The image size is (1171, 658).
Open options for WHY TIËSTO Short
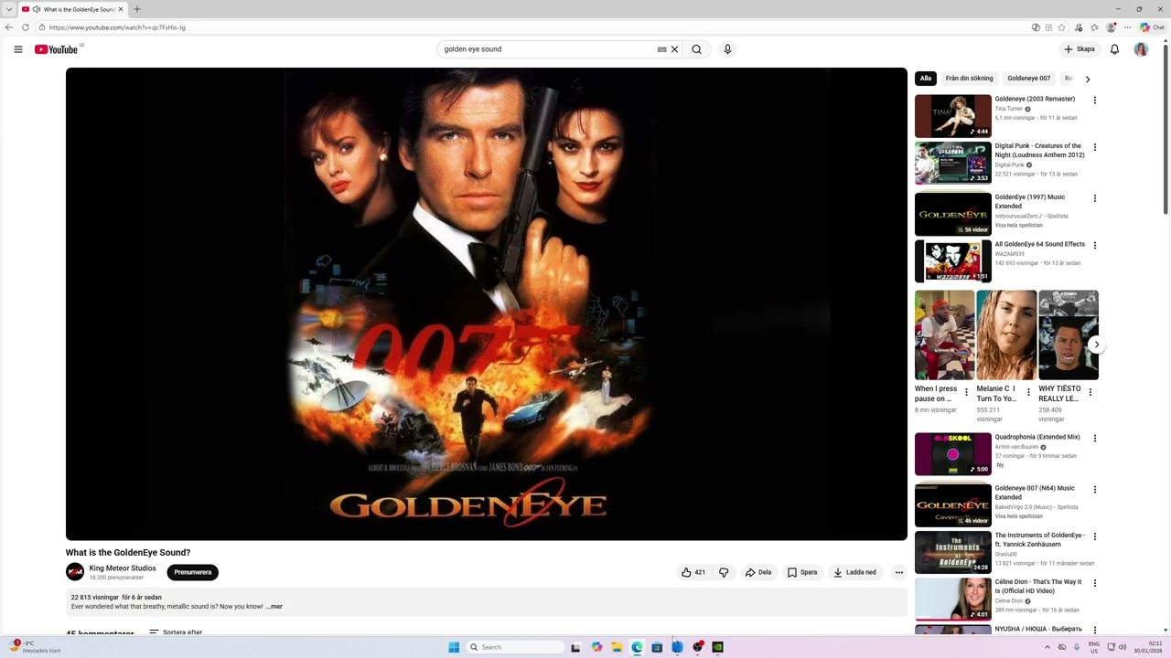click(x=1090, y=393)
